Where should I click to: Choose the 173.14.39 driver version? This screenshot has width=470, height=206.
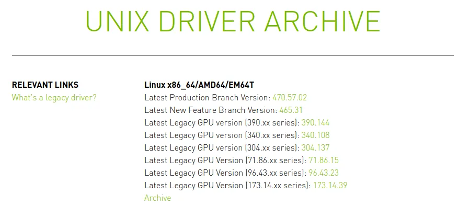click(x=330, y=185)
